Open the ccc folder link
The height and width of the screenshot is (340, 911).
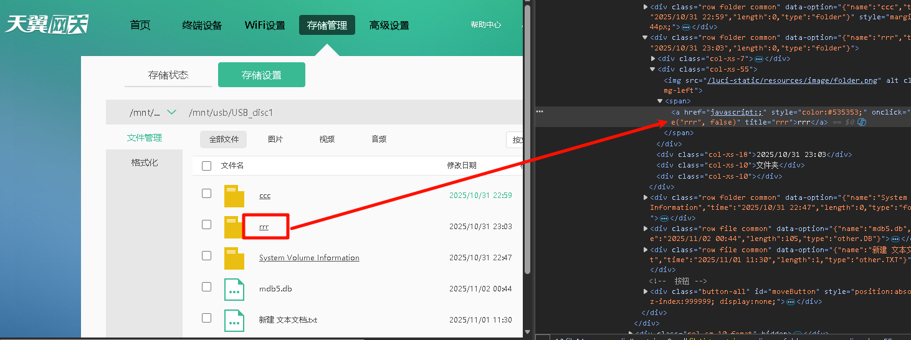coord(265,196)
